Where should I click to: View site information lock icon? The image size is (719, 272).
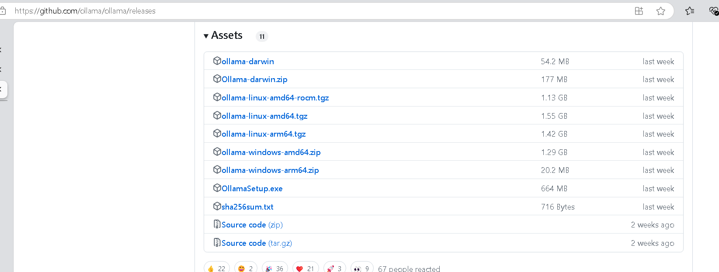(3, 11)
